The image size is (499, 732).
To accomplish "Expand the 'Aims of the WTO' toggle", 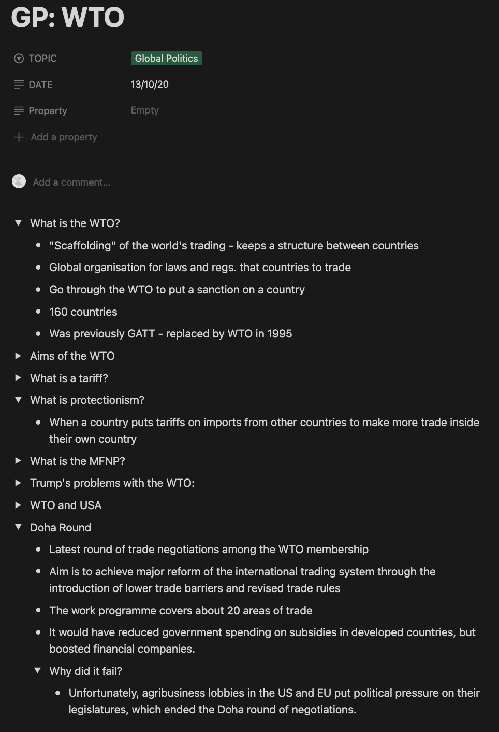I will click(19, 356).
